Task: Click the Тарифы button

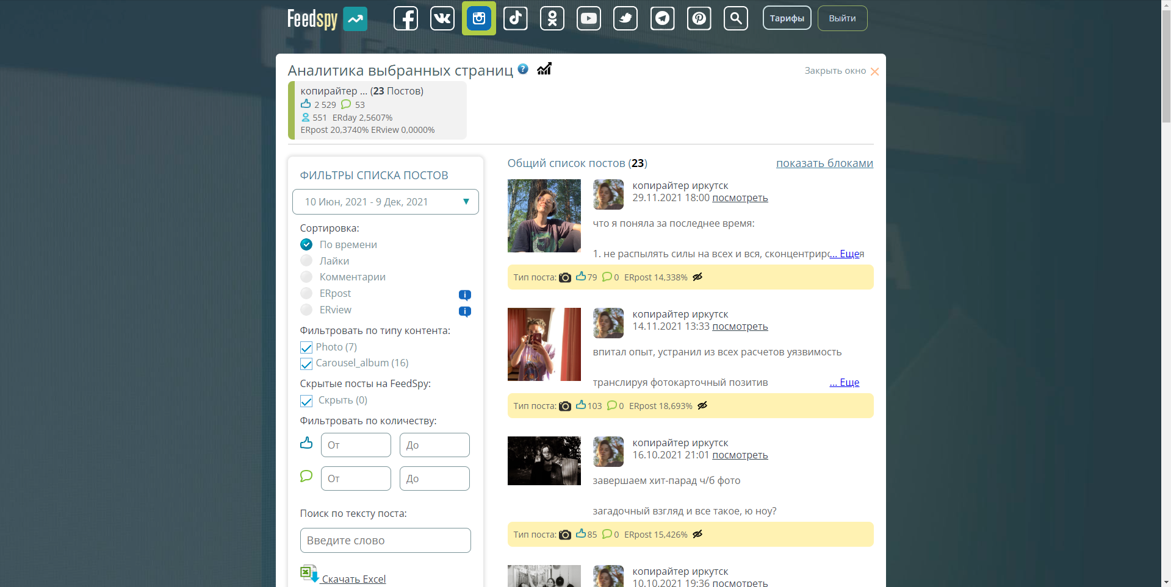Action: pos(787,18)
